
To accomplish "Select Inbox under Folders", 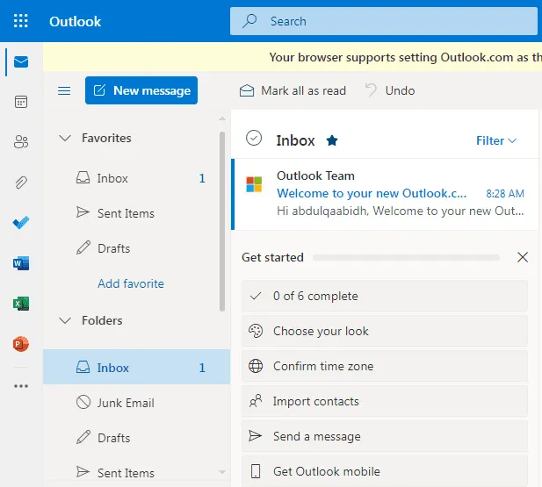I will point(136,367).
